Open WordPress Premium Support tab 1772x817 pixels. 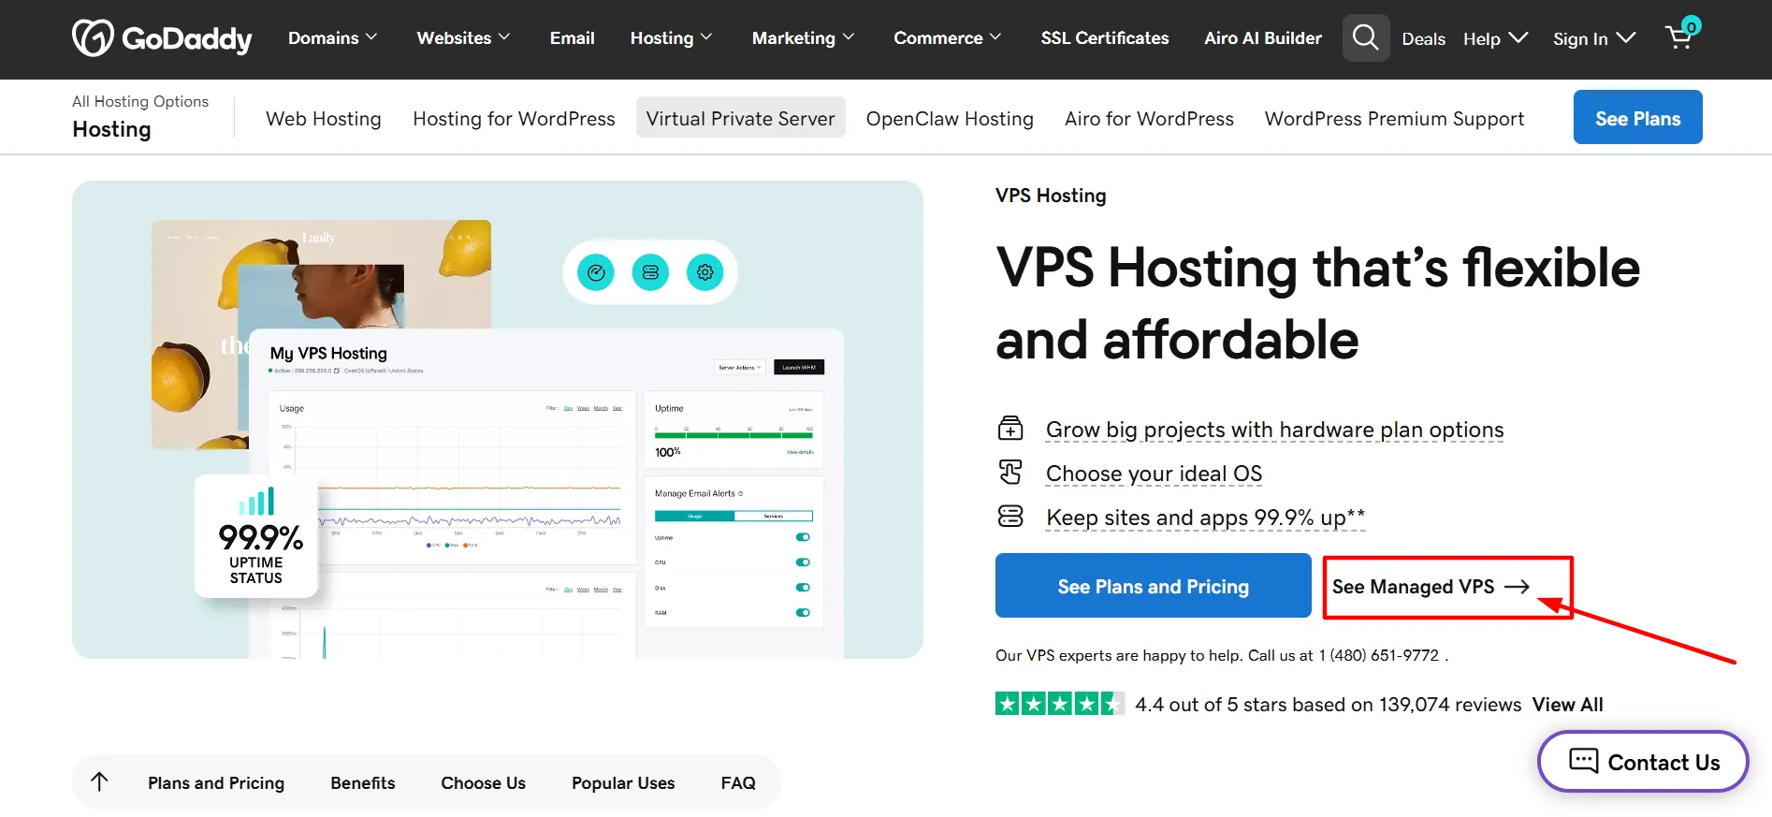pos(1395,119)
